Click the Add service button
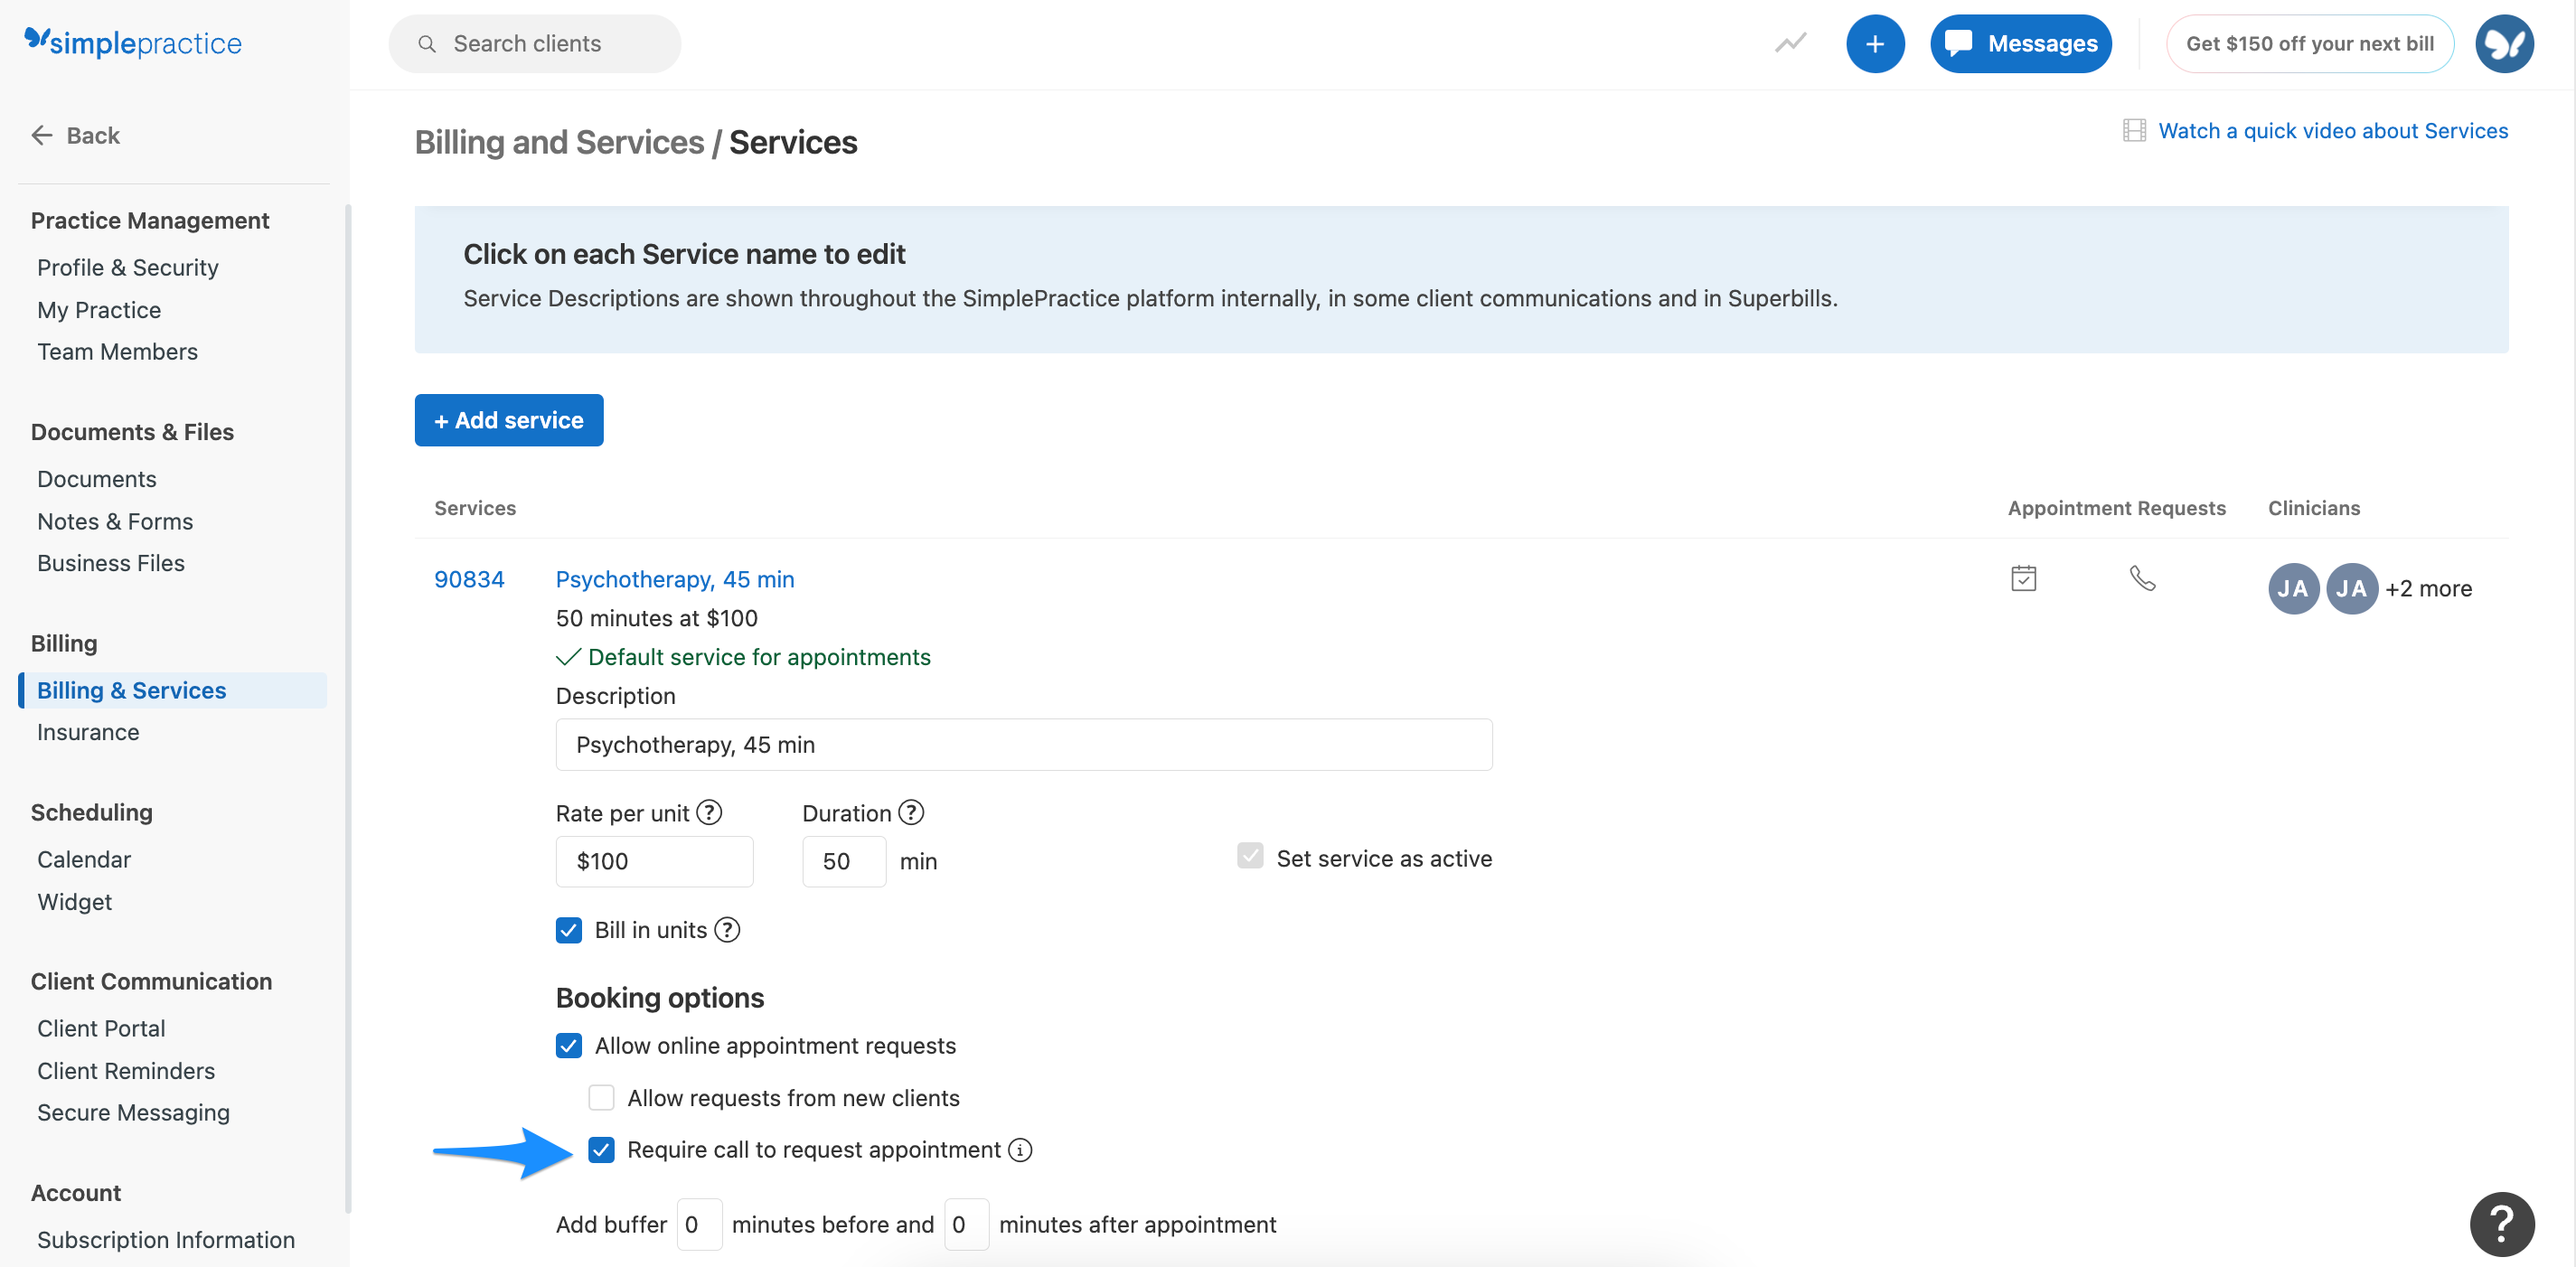 [508, 420]
